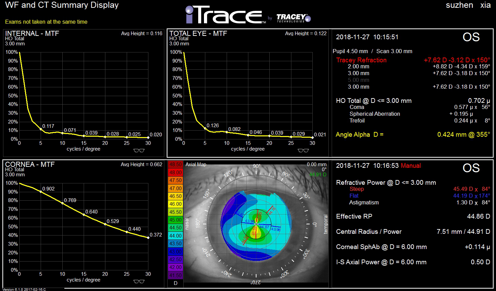Click the HO Total @ D <= 3.00 mm label

[x=374, y=100]
